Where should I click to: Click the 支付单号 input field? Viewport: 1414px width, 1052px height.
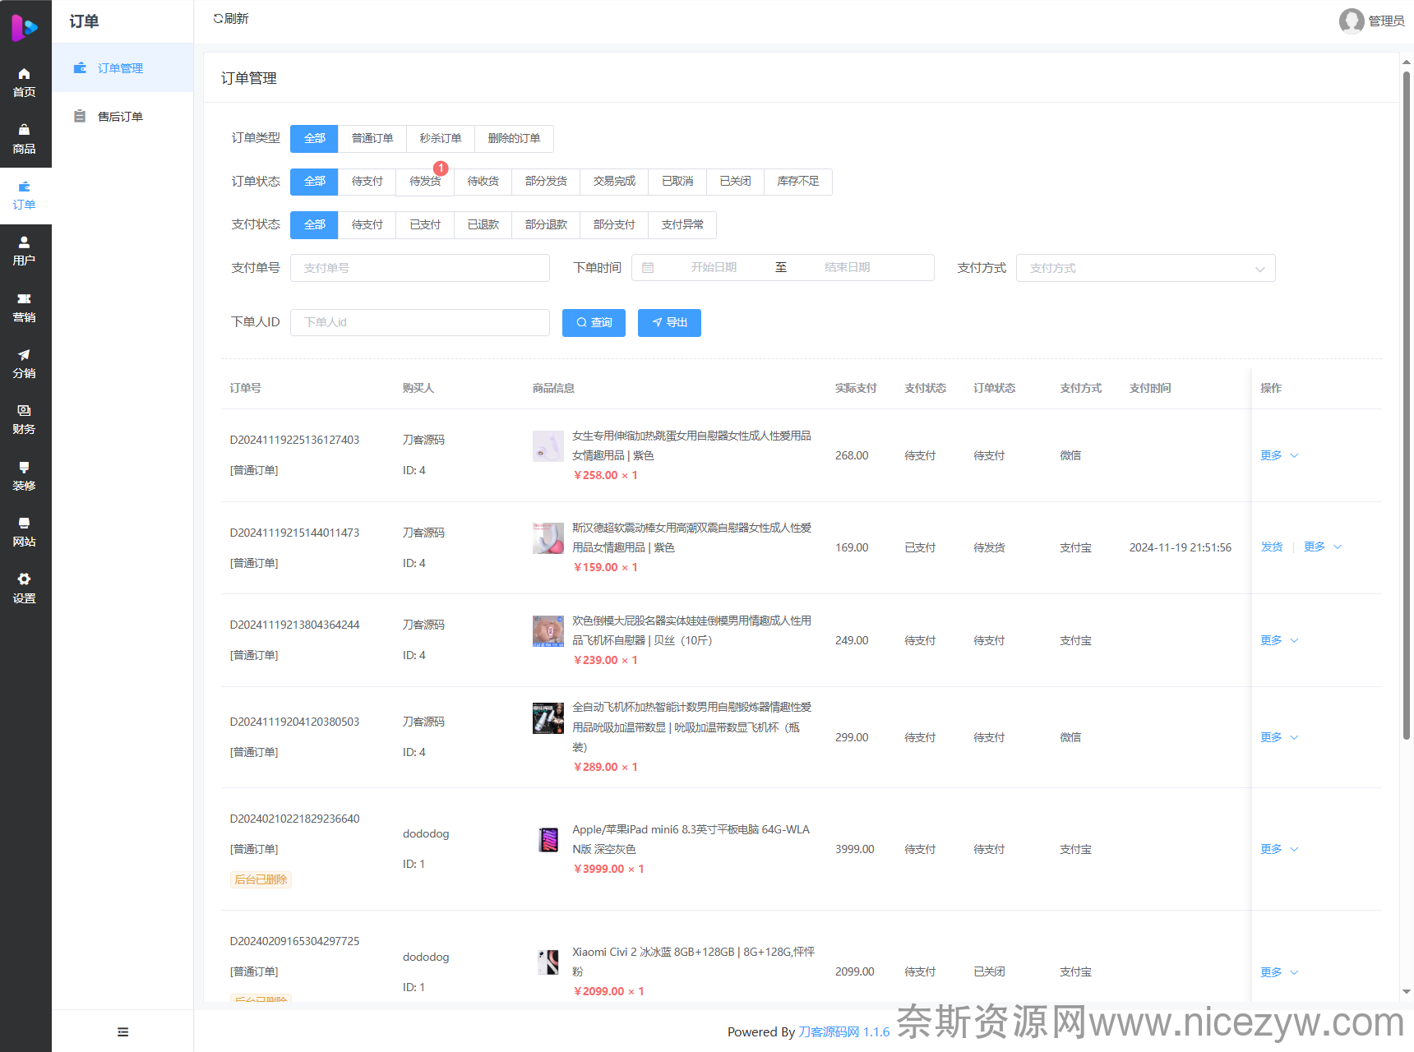pyautogui.click(x=419, y=268)
